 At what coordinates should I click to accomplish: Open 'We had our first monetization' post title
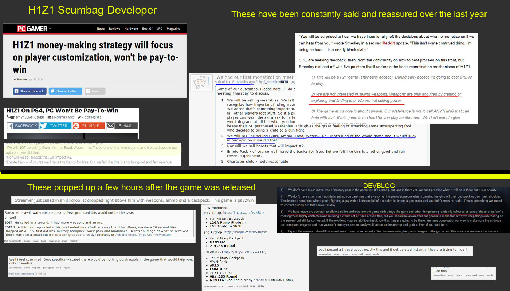255,77
